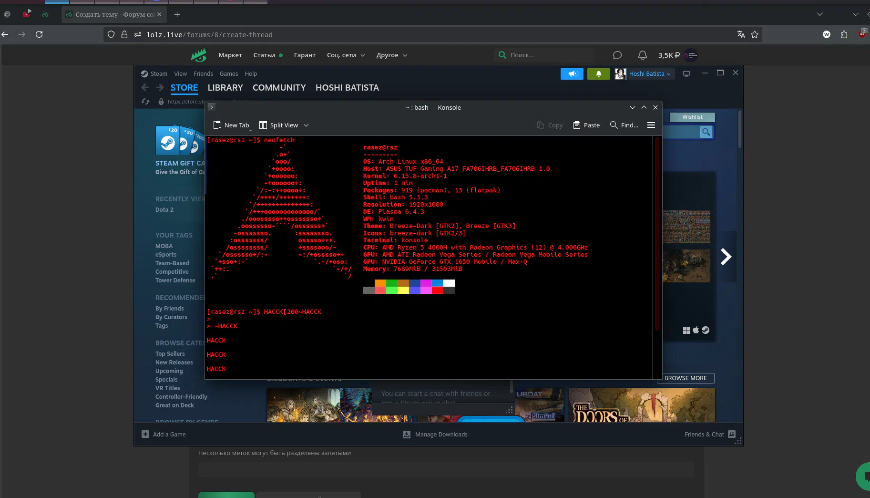Screen dimensions: 870x498
Task: Switch Steam to Big Picture mode icon
Action: click(686, 74)
